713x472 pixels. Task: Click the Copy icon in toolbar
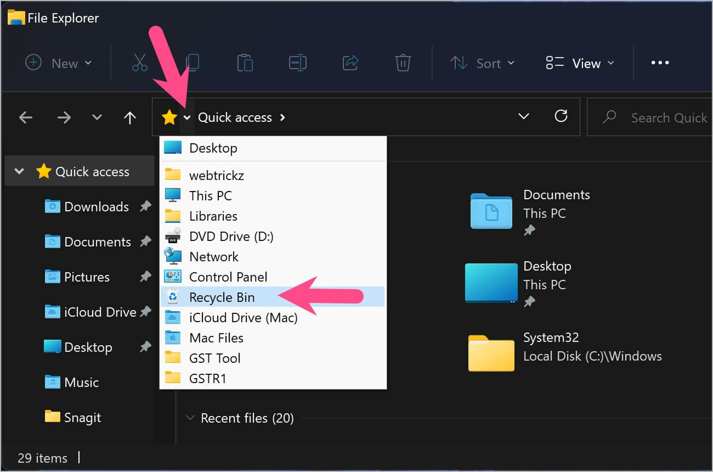(x=192, y=63)
